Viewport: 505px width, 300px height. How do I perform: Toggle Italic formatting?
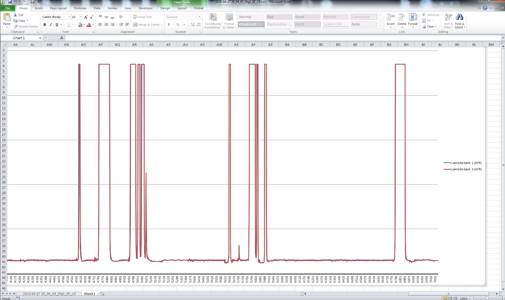[51, 25]
